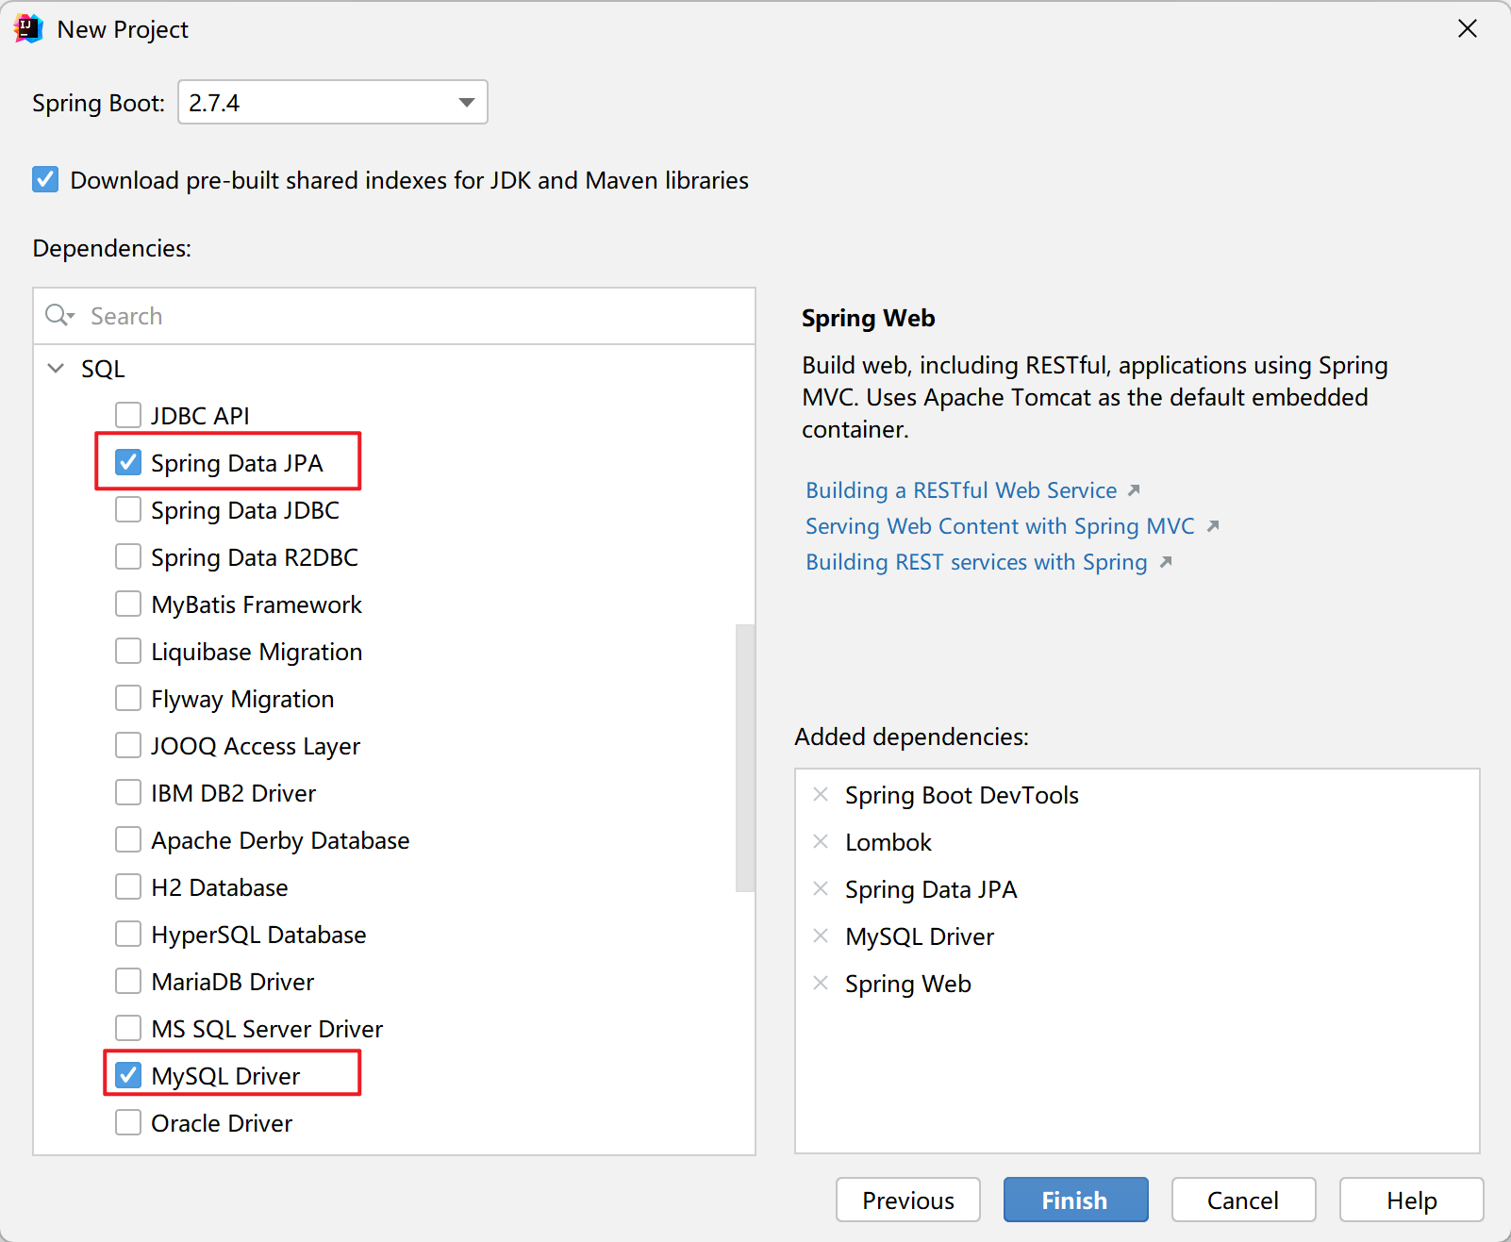Select Spring Web in added dependencies list

908,984
